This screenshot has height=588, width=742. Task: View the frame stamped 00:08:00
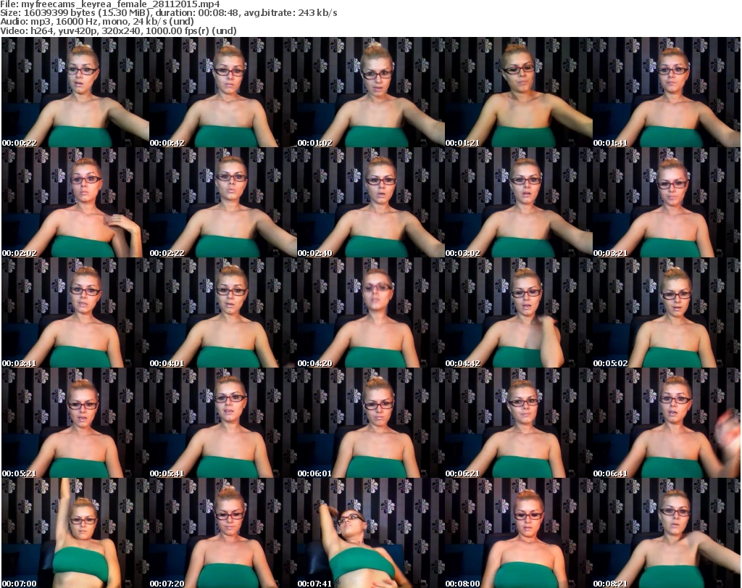[x=518, y=533]
